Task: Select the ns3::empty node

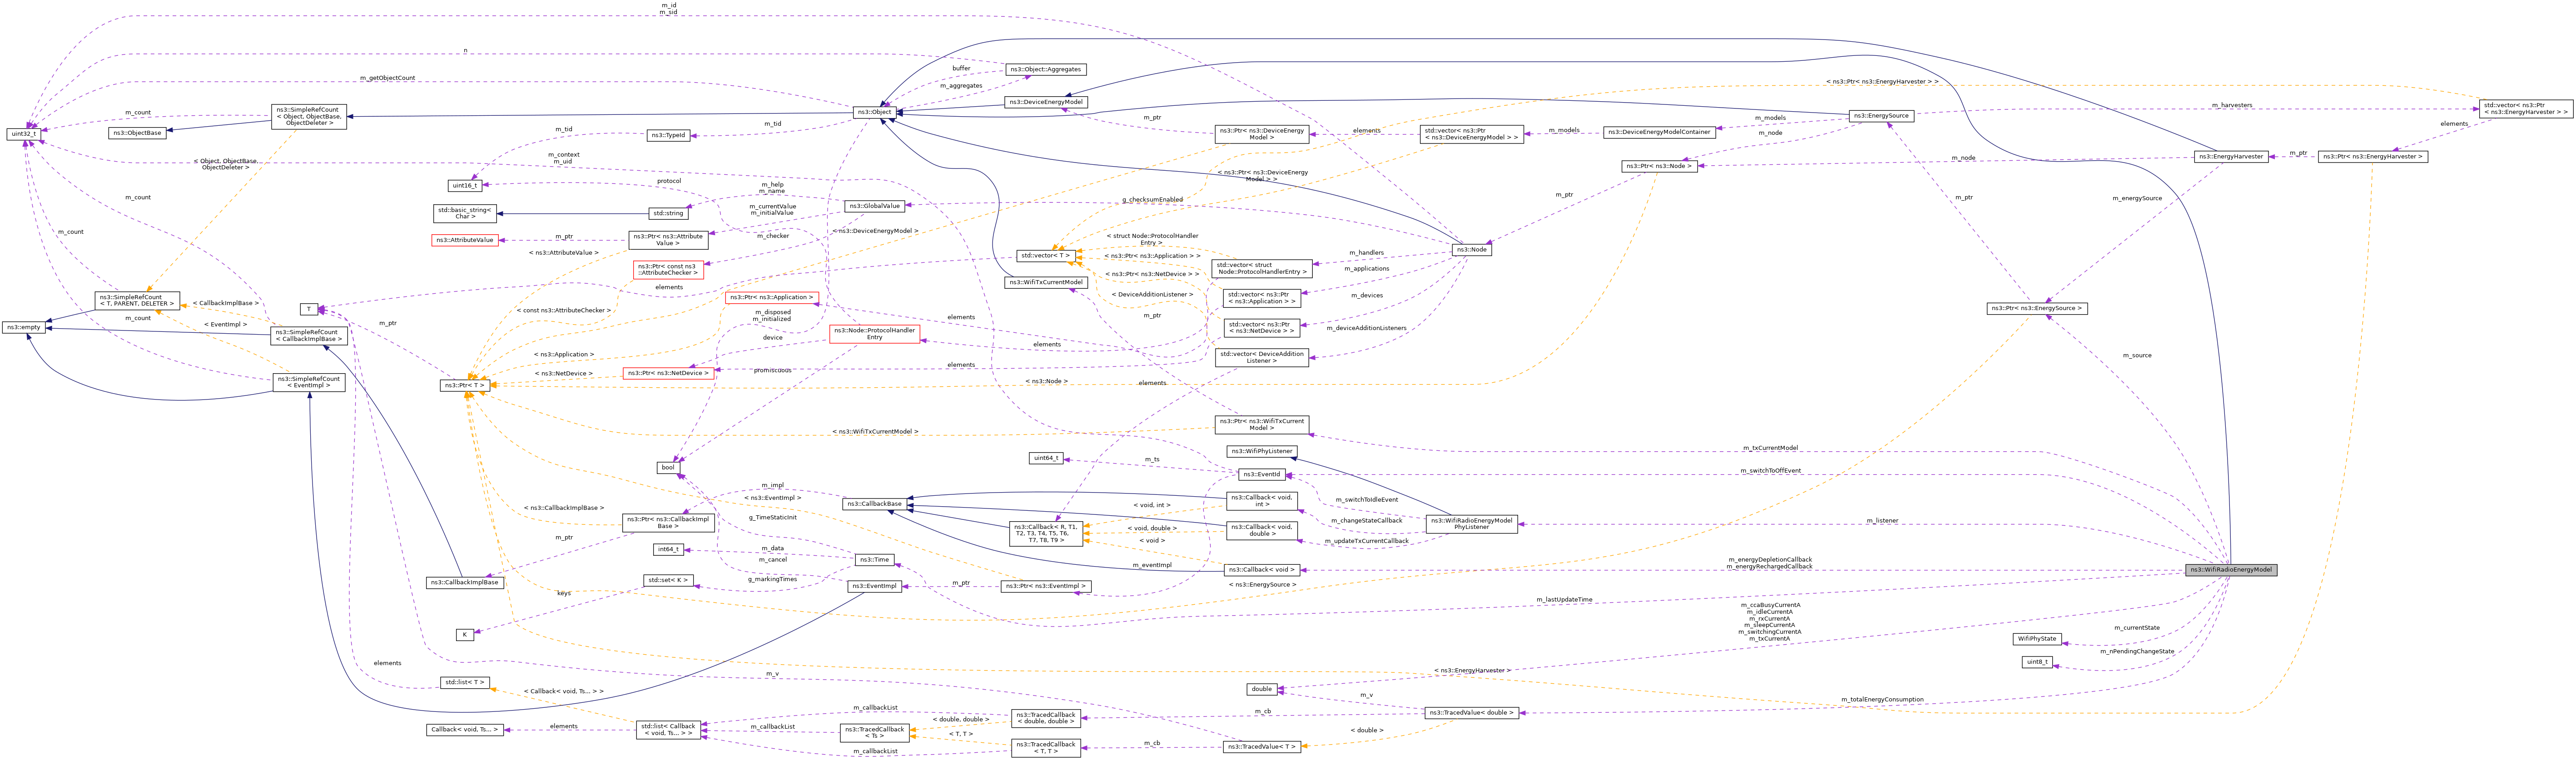Action: tap(23, 327)
